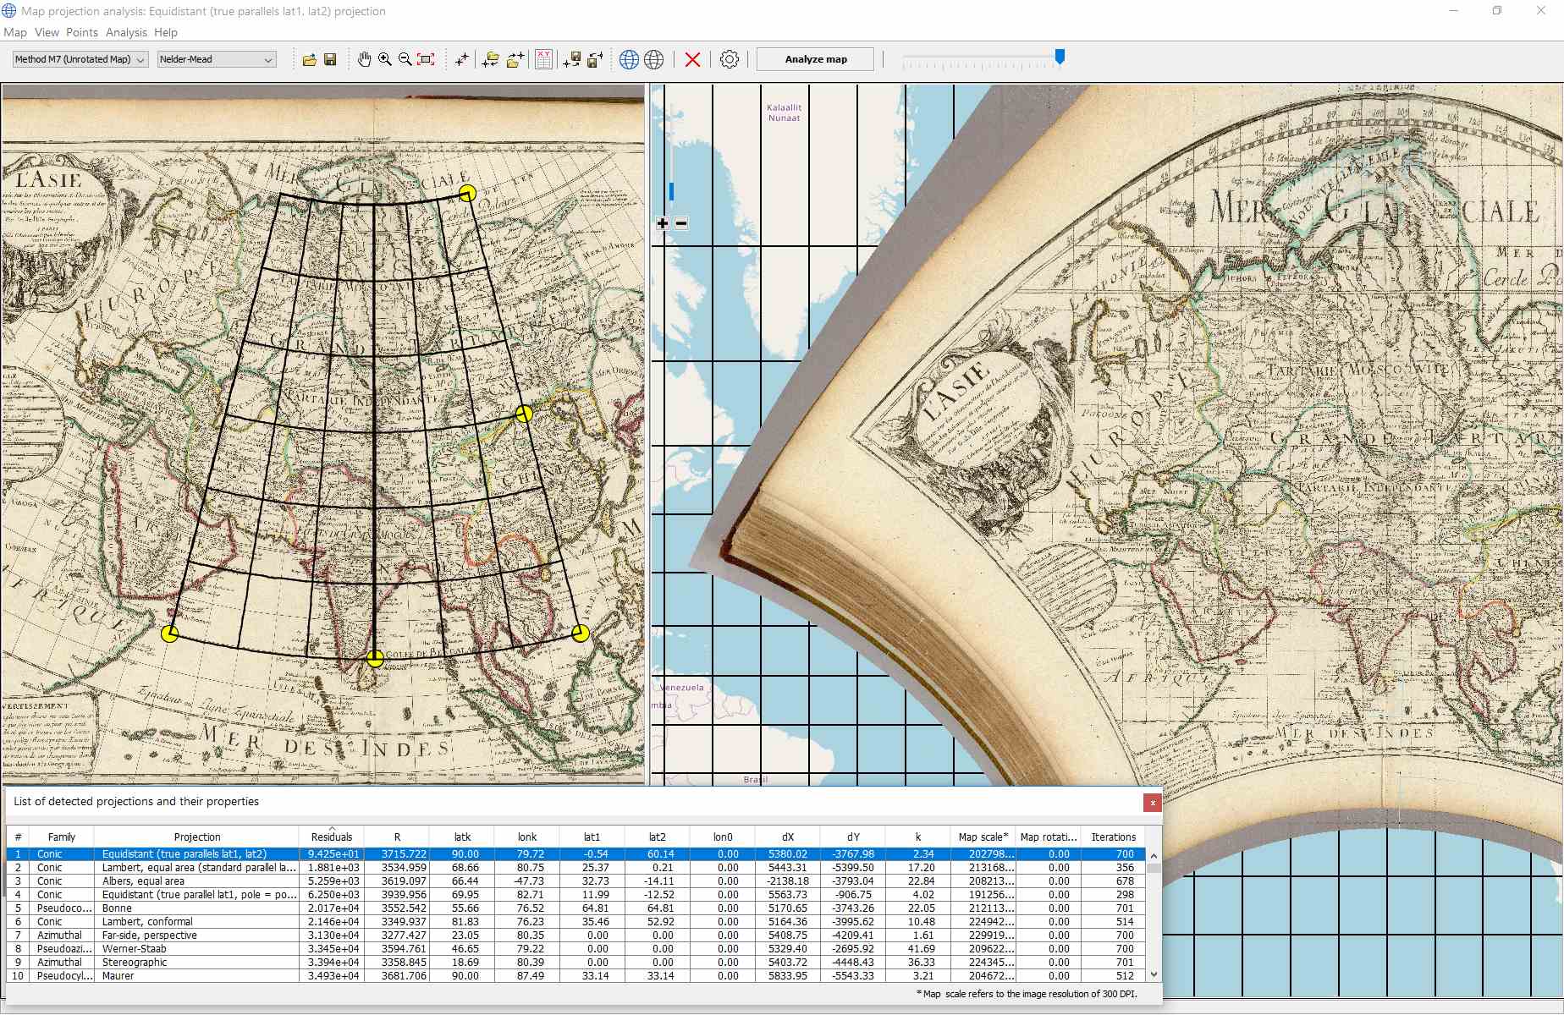Open the Points menu
This screenshot has height=1015, width=1564.
coord(82,32)
